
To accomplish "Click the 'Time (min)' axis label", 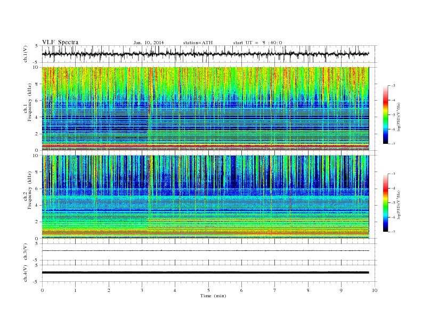I will pyautogui.click(x=213, y=296).
